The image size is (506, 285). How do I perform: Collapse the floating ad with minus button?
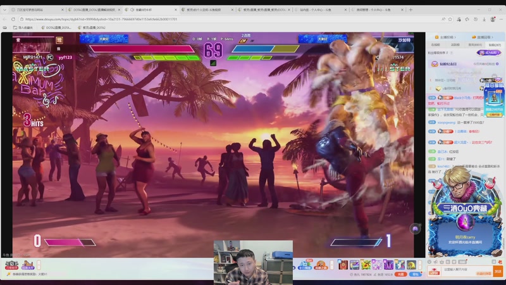click(495, 76)
